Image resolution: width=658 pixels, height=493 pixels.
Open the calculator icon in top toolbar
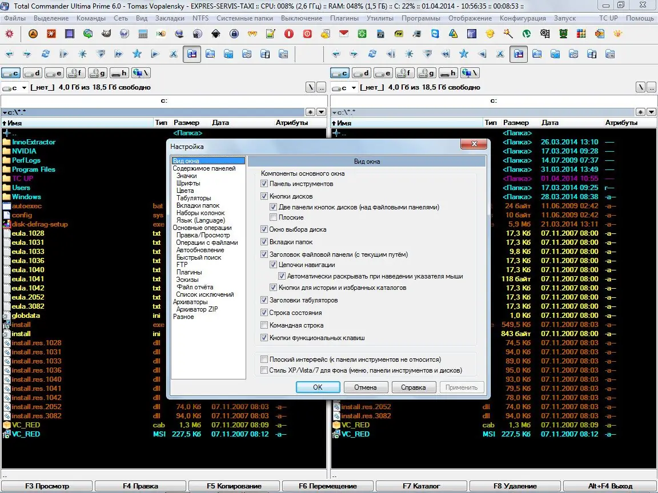pyautogui.click(x=143, y=34)
